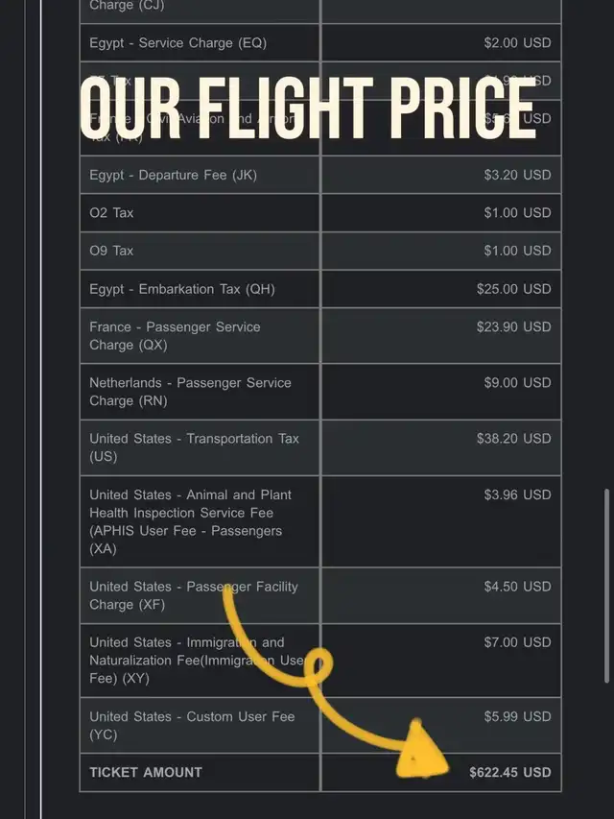Select the O2 Tax row label
This screenshot has width=614, height=819.
[x=111, y=213]
